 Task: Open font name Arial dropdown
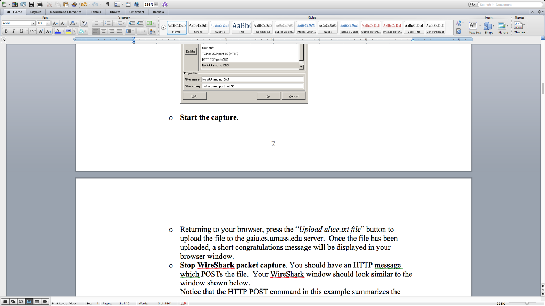33,23
